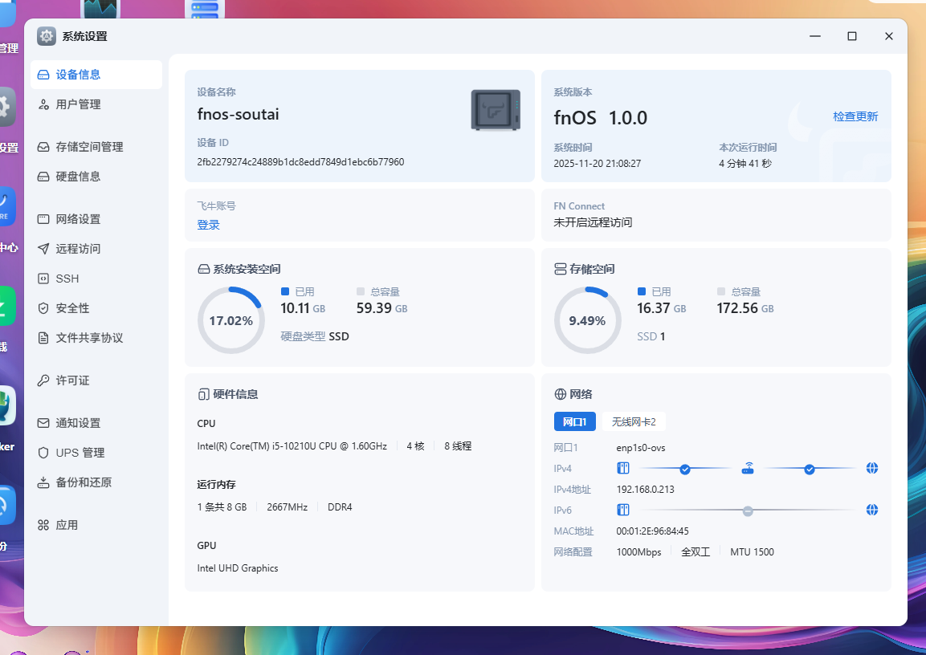Toggle the IPv6 network switch
The image size is (926, 655).
click(x=748, y=510)
